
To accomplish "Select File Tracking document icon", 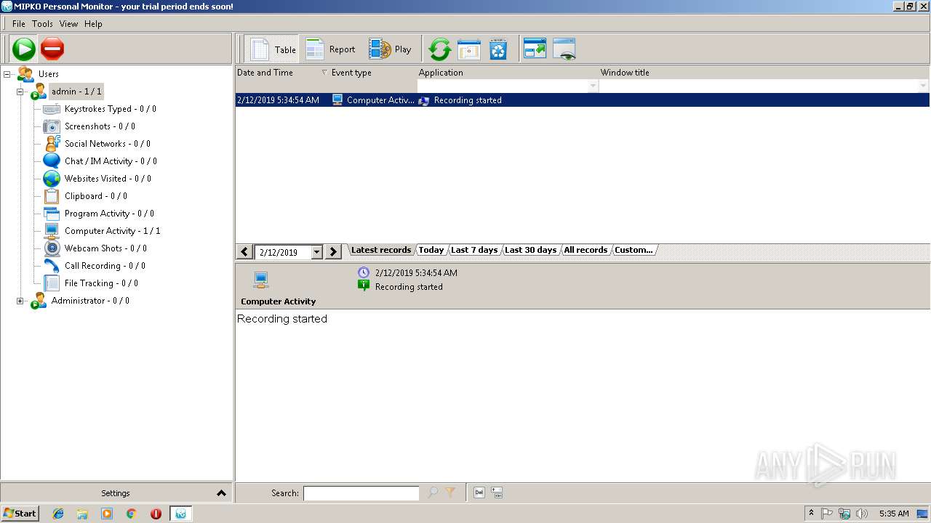I will [x=52, y=283].
